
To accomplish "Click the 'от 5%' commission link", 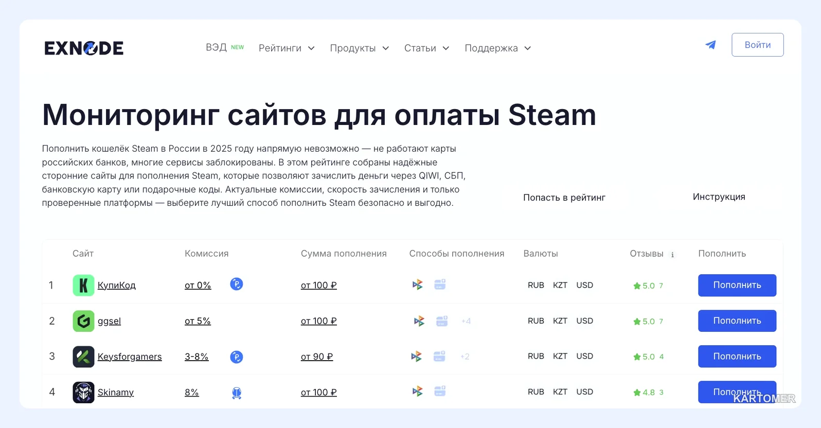I will (198, 321).
